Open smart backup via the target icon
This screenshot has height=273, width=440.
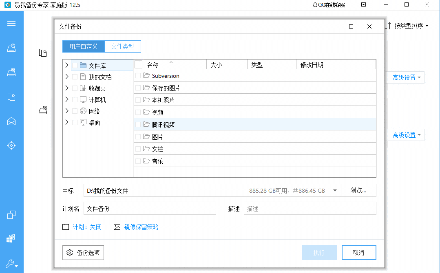[x=11, y=145]
